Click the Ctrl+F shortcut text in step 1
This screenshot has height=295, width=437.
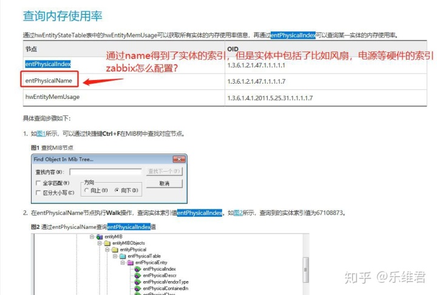pyautogui.click(x=112, y=134)
